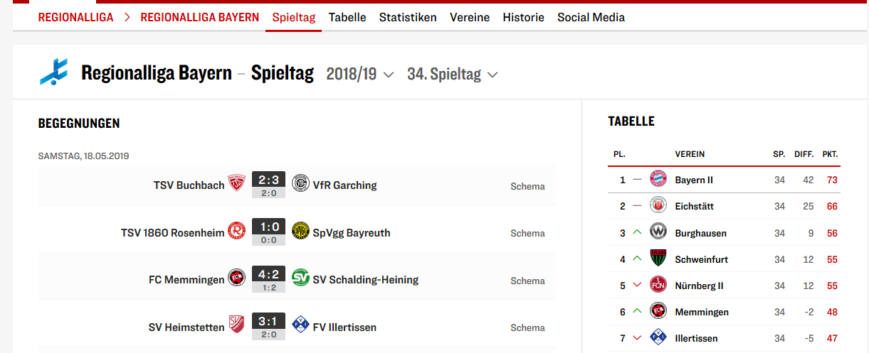Open Schema for Buchbach vs Garching
This screenshot has width=869, height=353.
(527, 186)
